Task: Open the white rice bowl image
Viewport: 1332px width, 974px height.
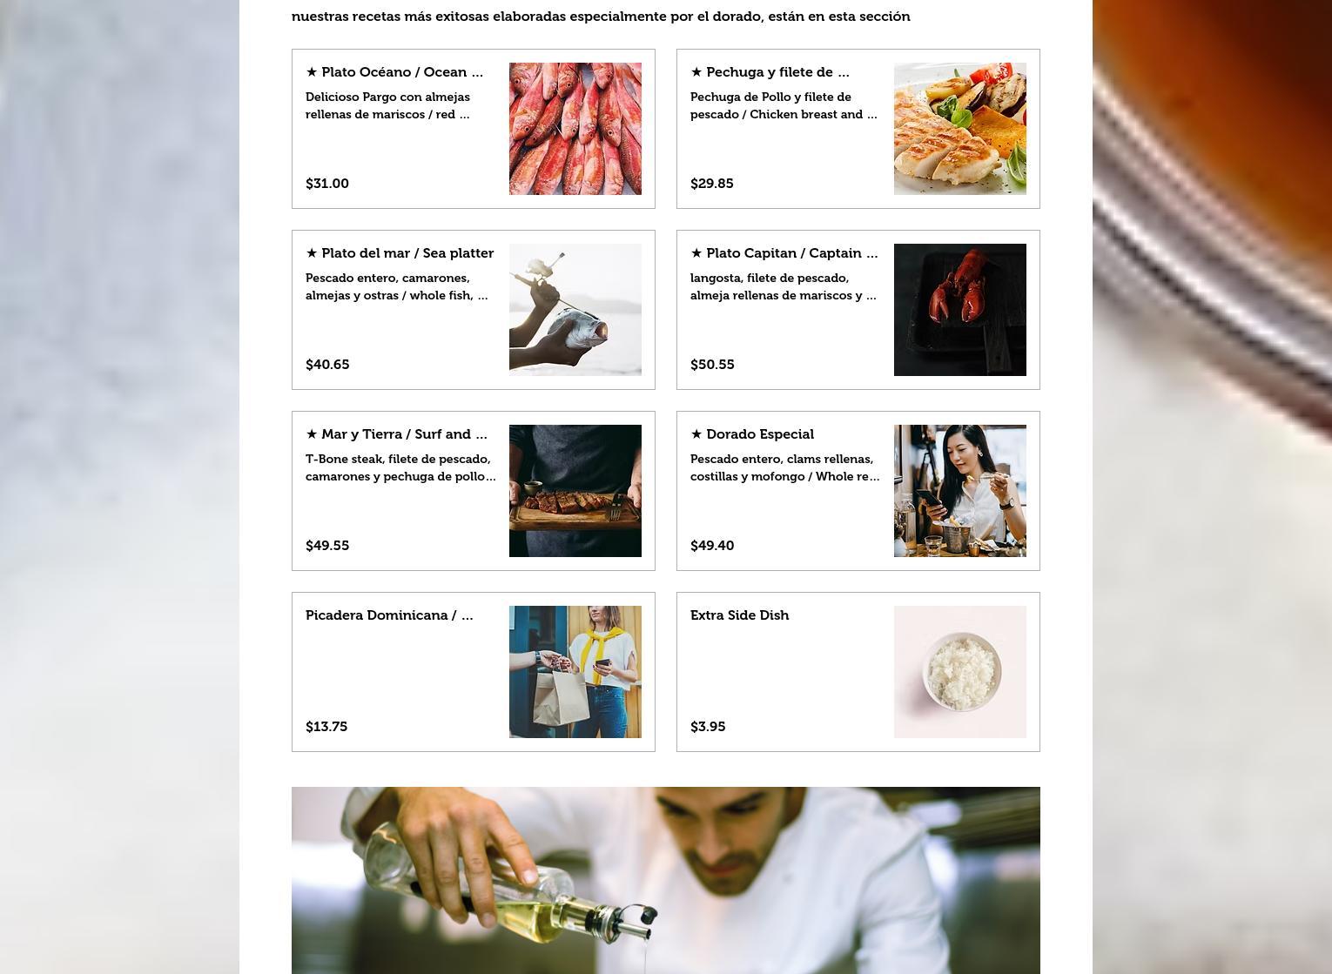Action: click(x=960, y=672)
